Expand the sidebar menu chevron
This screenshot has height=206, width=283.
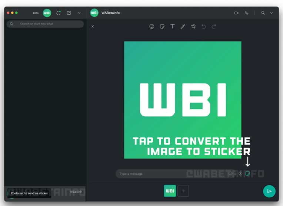[x=79, y=13]
